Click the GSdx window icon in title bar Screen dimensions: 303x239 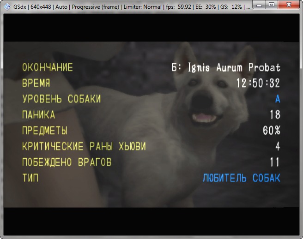[7, 7]
